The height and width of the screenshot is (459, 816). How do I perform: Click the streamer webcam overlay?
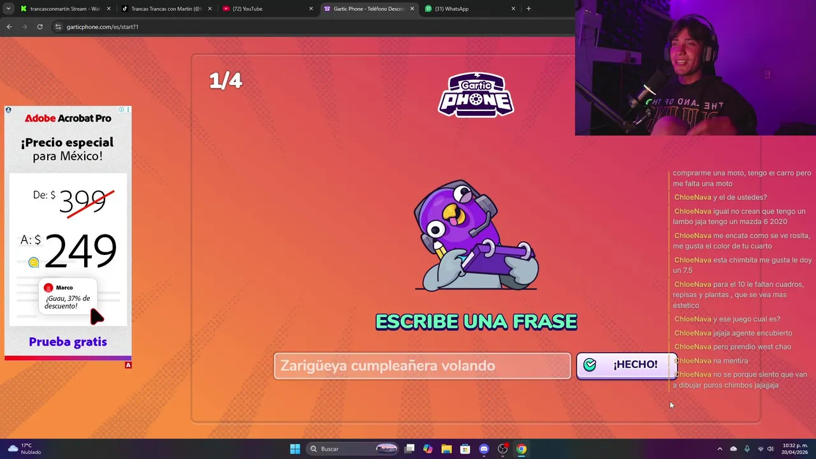pyautogui.click(x=696, y=68)
